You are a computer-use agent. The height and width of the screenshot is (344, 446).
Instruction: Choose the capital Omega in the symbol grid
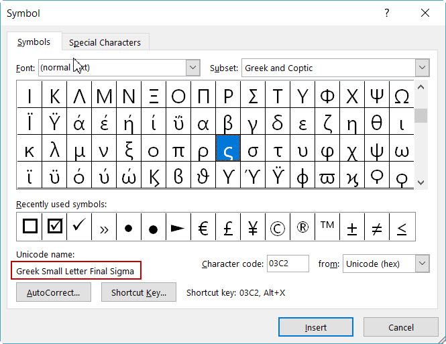click(402, 95)
